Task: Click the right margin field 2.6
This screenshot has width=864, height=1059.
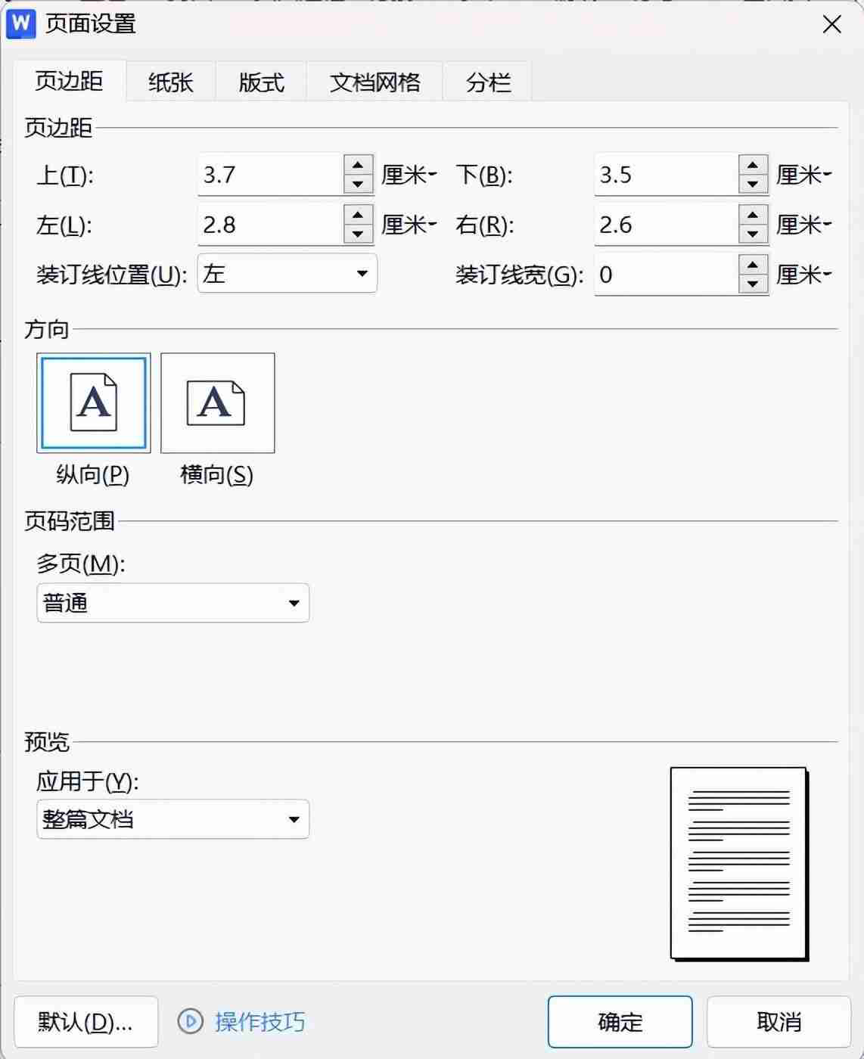Action: tap(667, 225)
